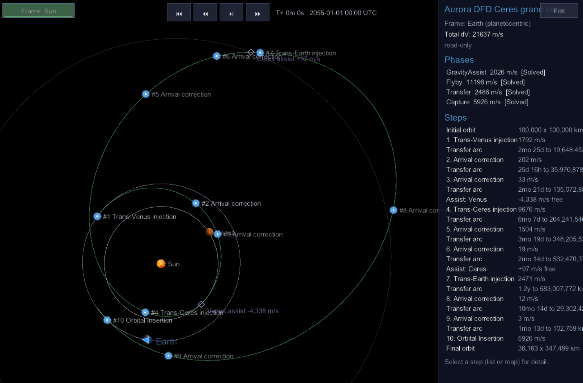Click Transfer arc 10mo 14d row
Viewport: 583px width, 383px height.
pos(514,309)
